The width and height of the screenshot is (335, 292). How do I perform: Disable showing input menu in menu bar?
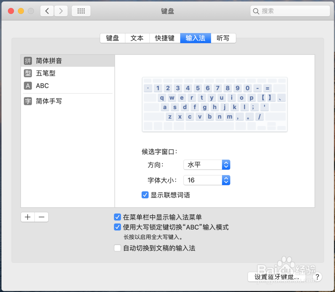(117, 217)
